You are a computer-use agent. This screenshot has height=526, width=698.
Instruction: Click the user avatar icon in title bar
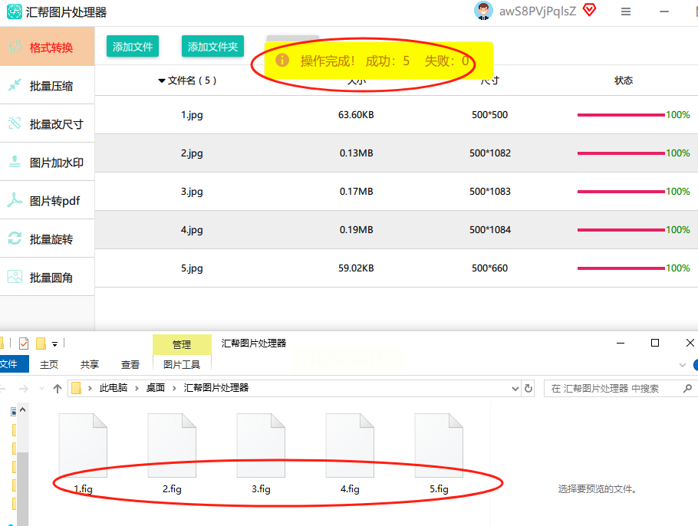tap(483, 11)
